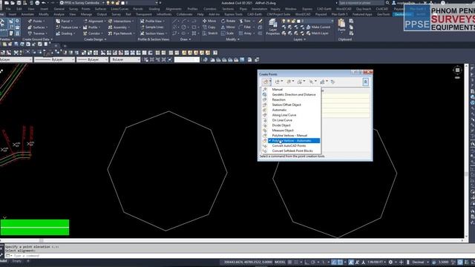Select the Stretch tool in Modify panel
Screen dimensions: 475x267
210,33
